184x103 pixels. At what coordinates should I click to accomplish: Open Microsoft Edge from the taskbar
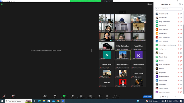(39, 101)
